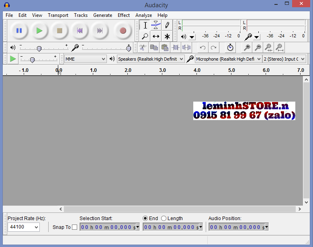Enable the Snap To checkbox

[x=74, y=227]
